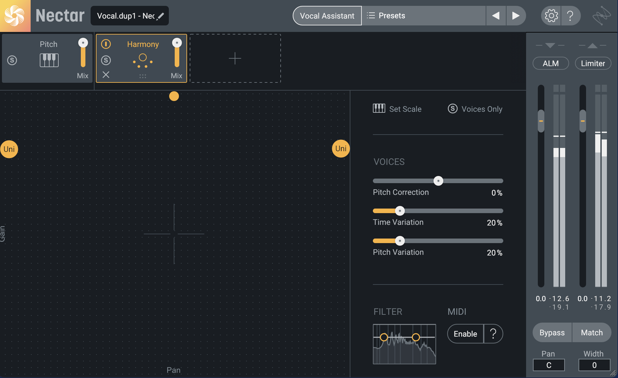Viewport: 618px width, 378px height.
Task: Select the Pitch module piano icon
Action: tap(49, 60)
